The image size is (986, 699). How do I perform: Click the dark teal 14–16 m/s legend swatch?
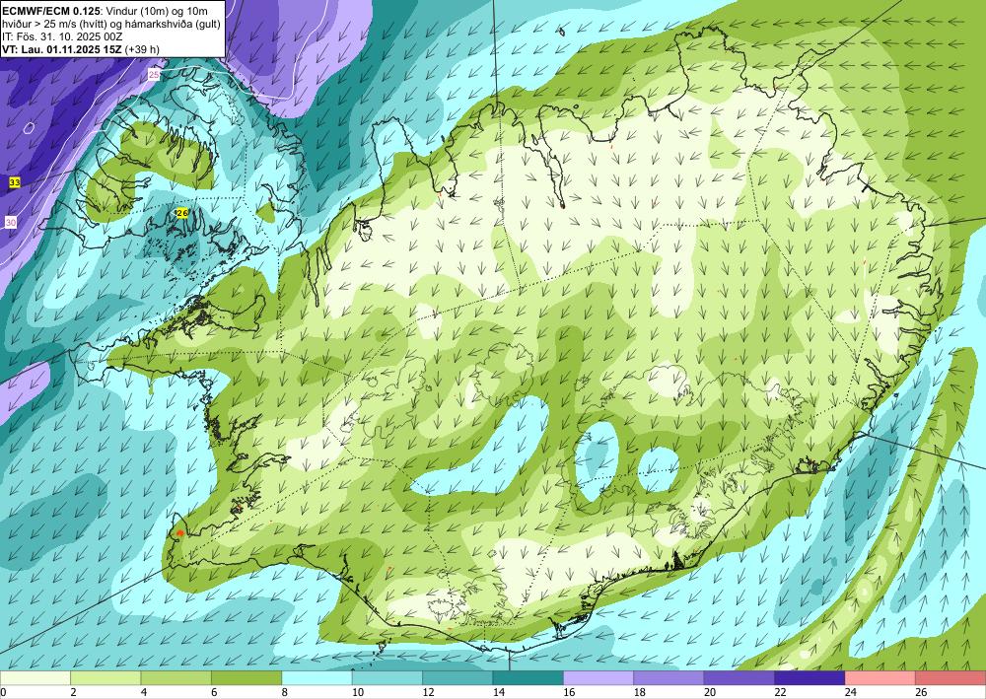(x=528, y=677)
